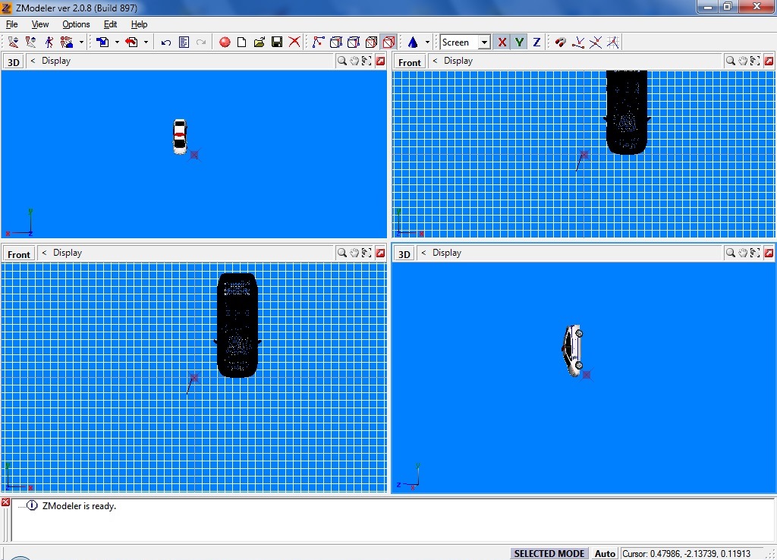Open Display menu in top-right Front viewport
Viewport: 777px width, 560px height.
coord(458,61)
